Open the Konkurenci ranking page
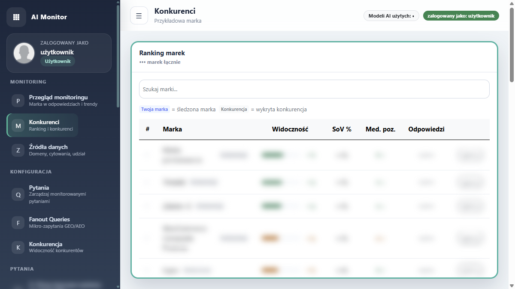 coord(42,125)
